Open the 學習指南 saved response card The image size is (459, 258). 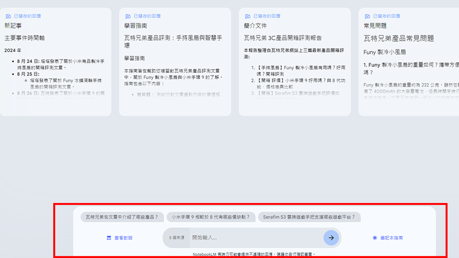tap(175, 62)
